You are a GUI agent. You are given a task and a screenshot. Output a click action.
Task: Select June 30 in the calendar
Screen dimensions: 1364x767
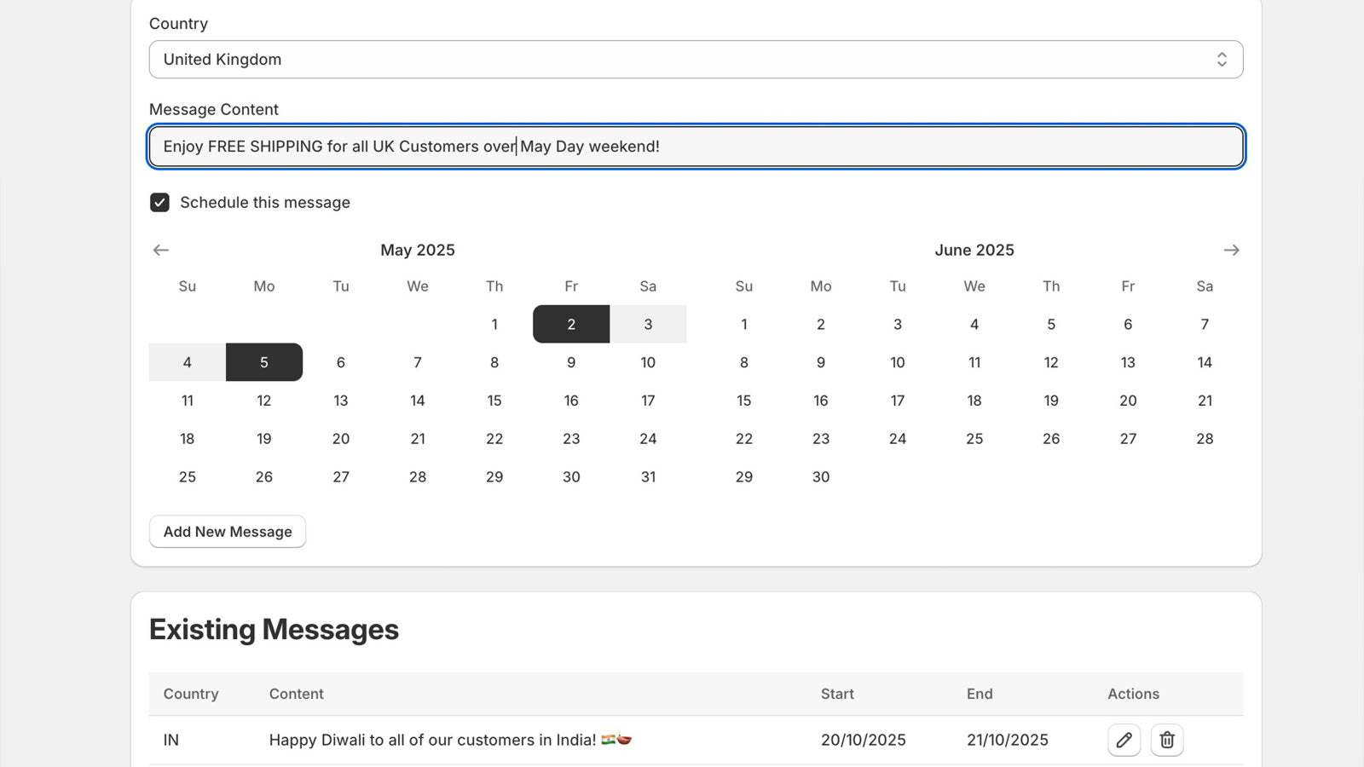click(x=821, y=477)
